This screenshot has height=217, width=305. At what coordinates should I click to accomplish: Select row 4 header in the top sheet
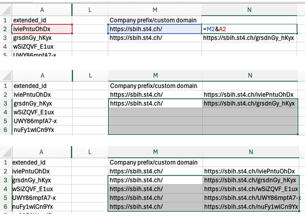point(6,47)
